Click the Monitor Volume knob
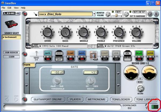Image resolution: width=161 pixels, height=112 pixels. tap(108, 14)
